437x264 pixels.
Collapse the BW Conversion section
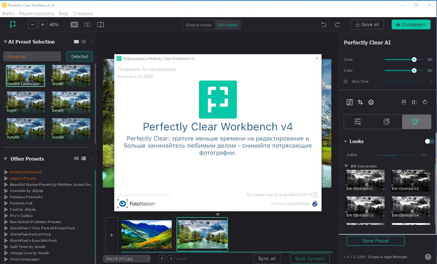(346, 166)
